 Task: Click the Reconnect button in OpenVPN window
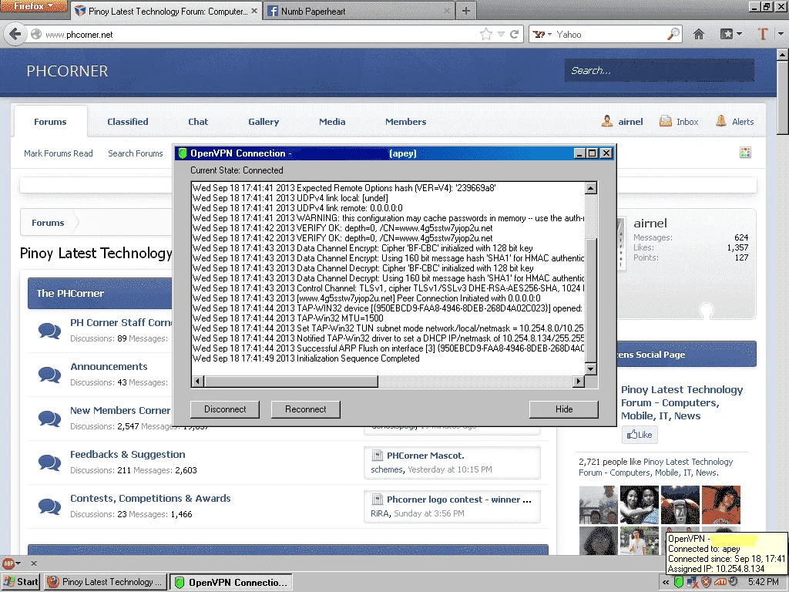pos(305,409)
